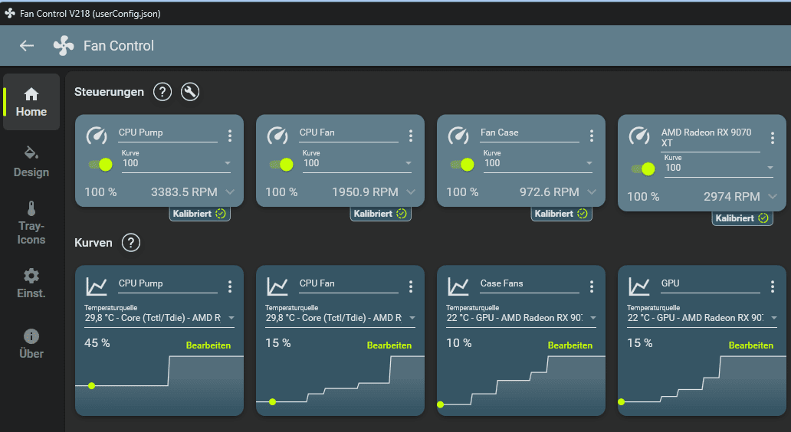Toggle the CPU Pump control switch off
Image resolution: width=791 pixels, height=432 pixels.
(x=100, y=165)
